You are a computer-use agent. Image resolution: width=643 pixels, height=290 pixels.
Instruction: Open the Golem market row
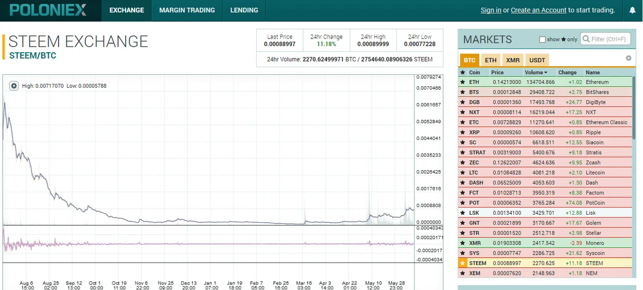[x=545, y=223]
